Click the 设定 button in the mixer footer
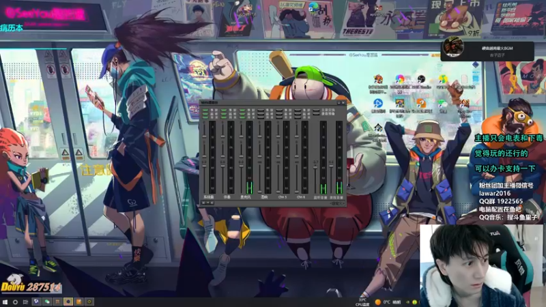The height and width of the screenshot is (307, 546). pyautogui.click(x=336, y=203)
